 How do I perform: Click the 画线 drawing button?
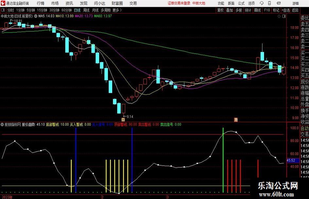click(x=257, y=10)
